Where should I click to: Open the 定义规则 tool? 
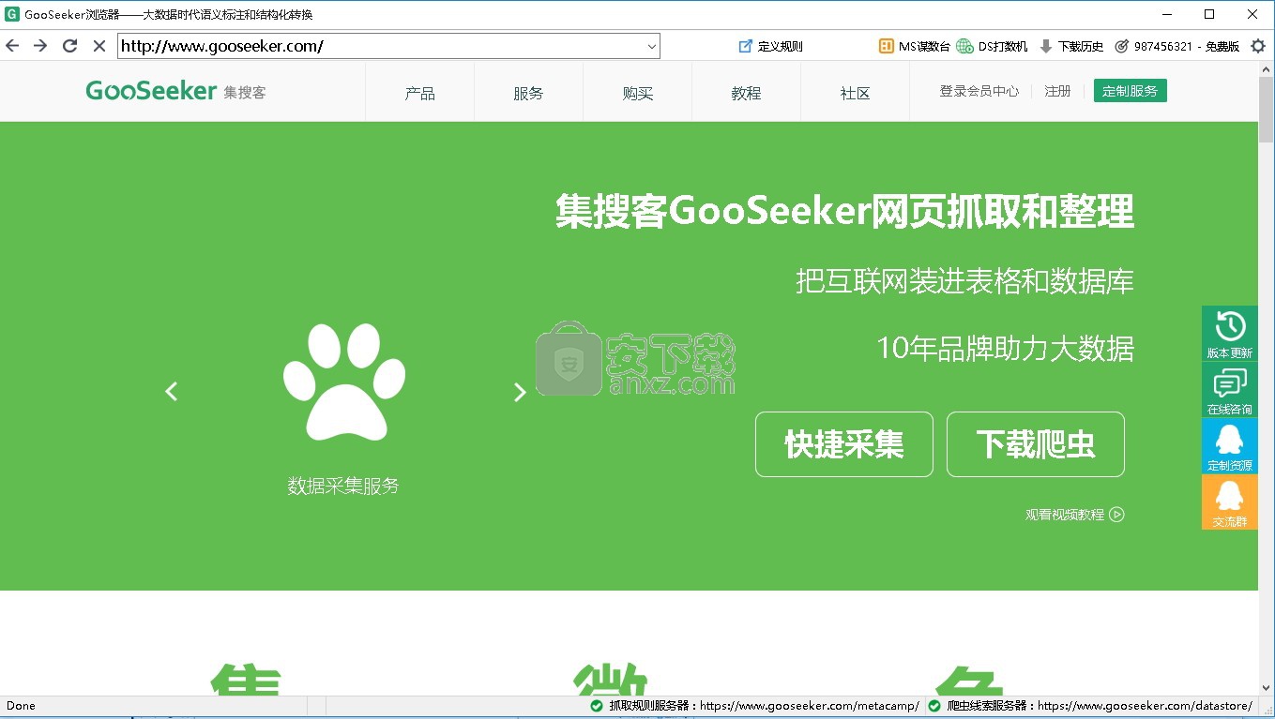coord(770,46)
